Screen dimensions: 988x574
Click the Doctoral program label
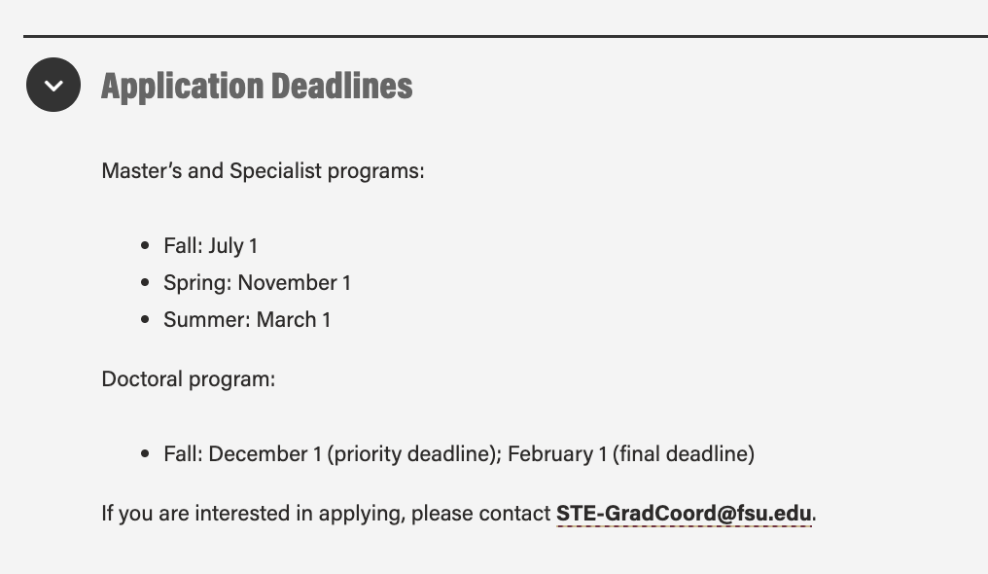[189, 379]
